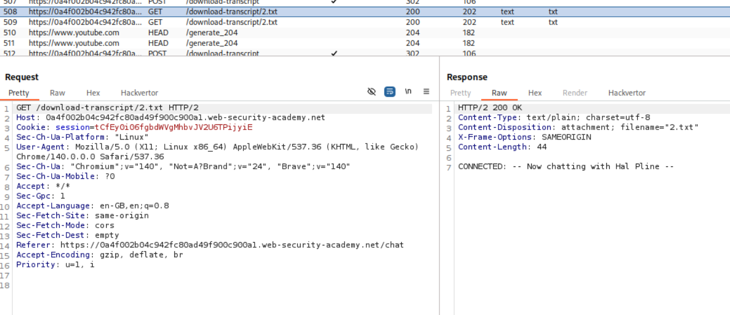Toggle the \n non-printable characters icon
This screenshot has width=730, height=315.
[408, 92]
